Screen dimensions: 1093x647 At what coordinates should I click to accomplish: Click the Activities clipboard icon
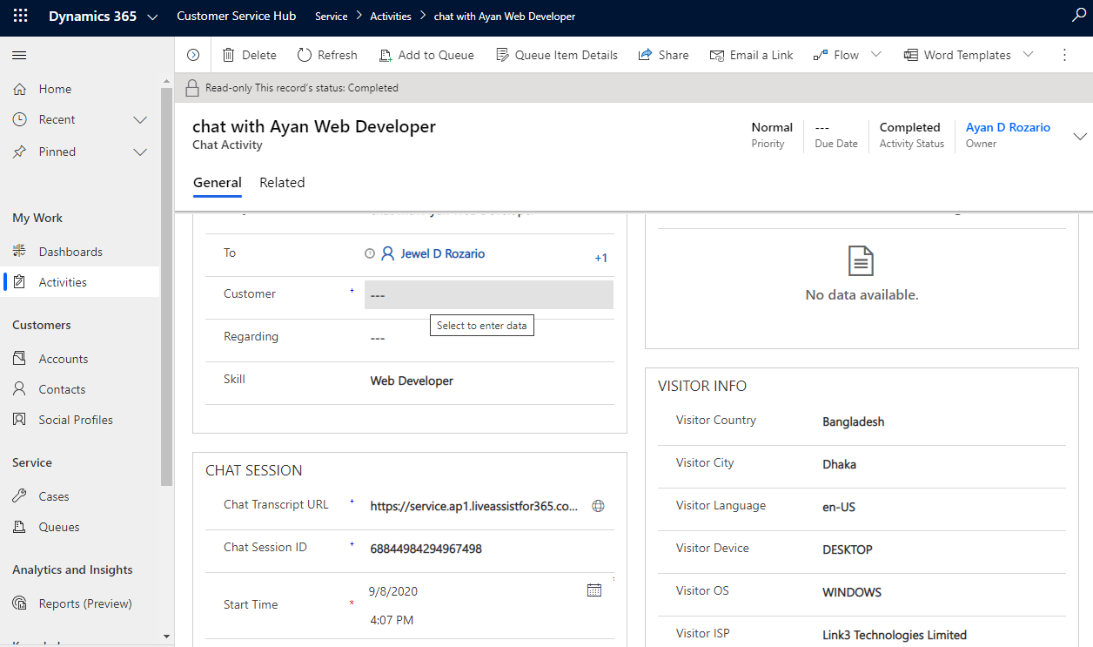click(x=20, y=282)
